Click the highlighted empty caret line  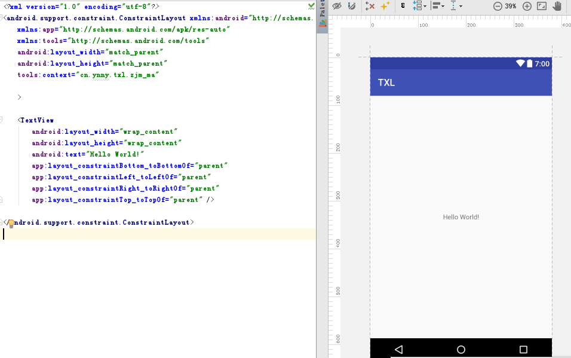(x=158, y=234)
